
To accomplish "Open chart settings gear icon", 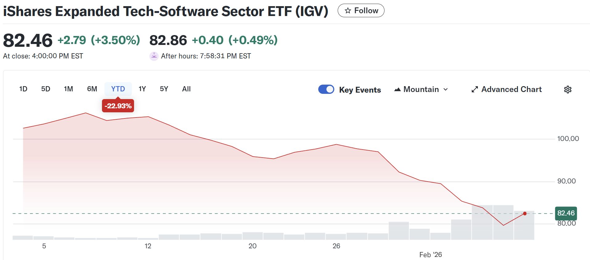I will [x=568, y=90].
